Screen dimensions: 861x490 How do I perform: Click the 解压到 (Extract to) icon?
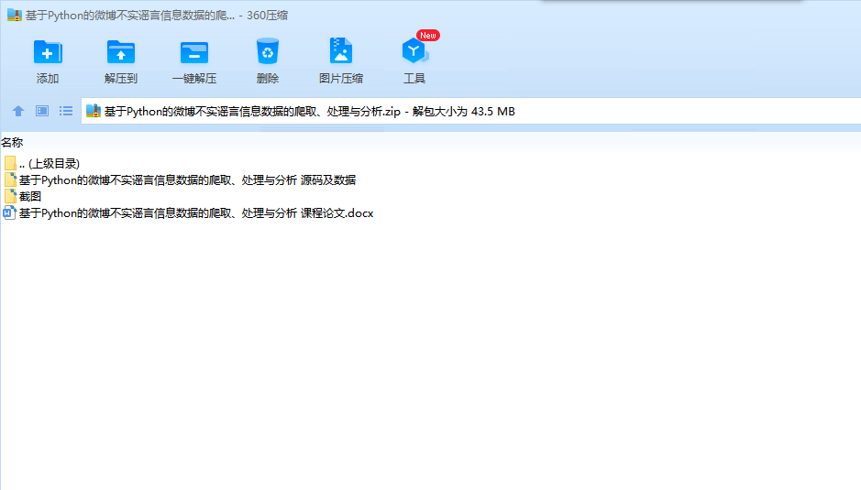[x=121, y=53]
